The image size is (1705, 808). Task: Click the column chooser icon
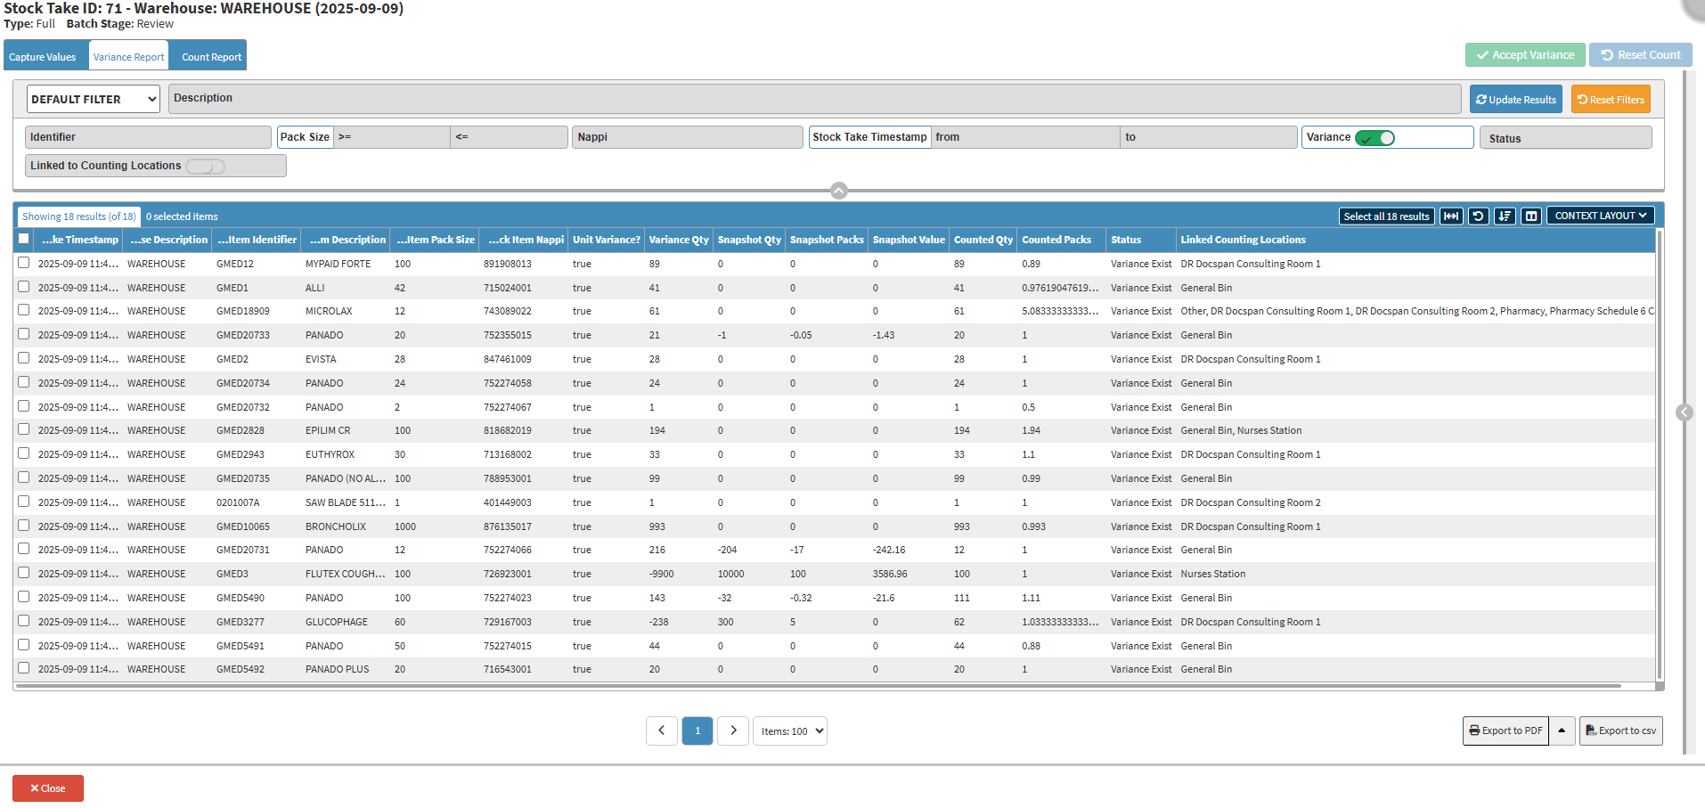coord(1531,216)
